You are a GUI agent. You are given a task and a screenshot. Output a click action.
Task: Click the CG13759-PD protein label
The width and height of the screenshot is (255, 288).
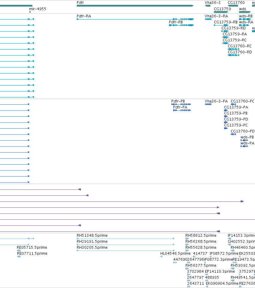pyautogui.click(x=236, y=119)
